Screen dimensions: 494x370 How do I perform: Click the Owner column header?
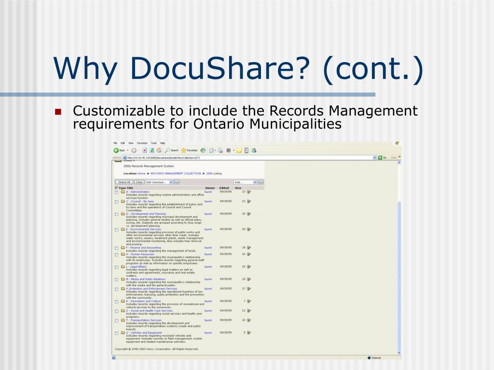click(210, 188)
